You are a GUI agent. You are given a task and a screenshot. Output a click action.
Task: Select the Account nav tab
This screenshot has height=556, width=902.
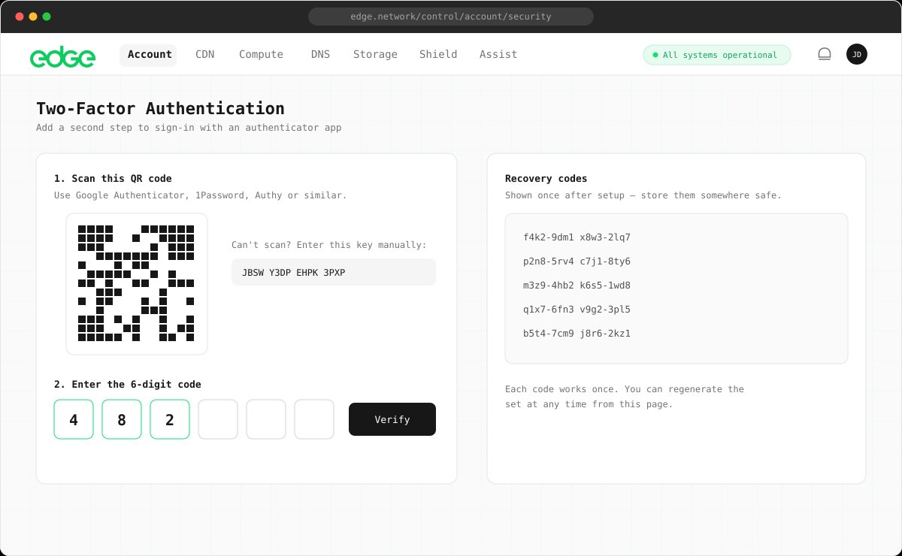tap(149, 55)
